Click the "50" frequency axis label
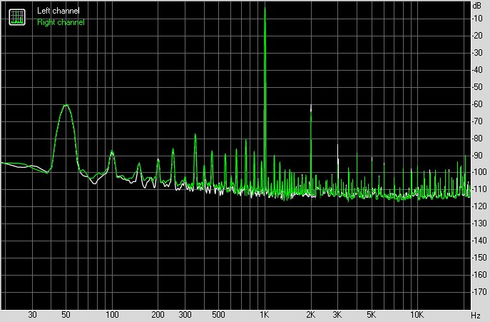Image resolution: width=490 pixels, height=322 pixels. [66, 315]
